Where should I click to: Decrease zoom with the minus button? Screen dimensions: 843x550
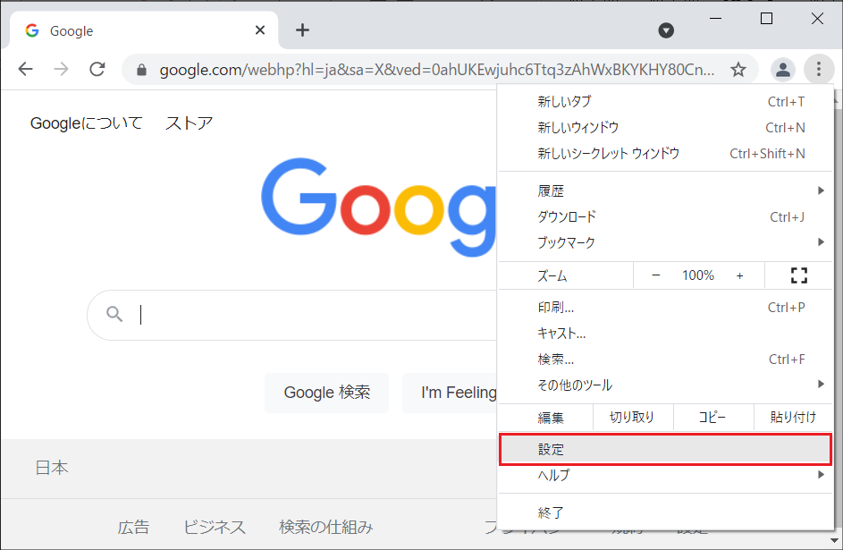point(655,275)
